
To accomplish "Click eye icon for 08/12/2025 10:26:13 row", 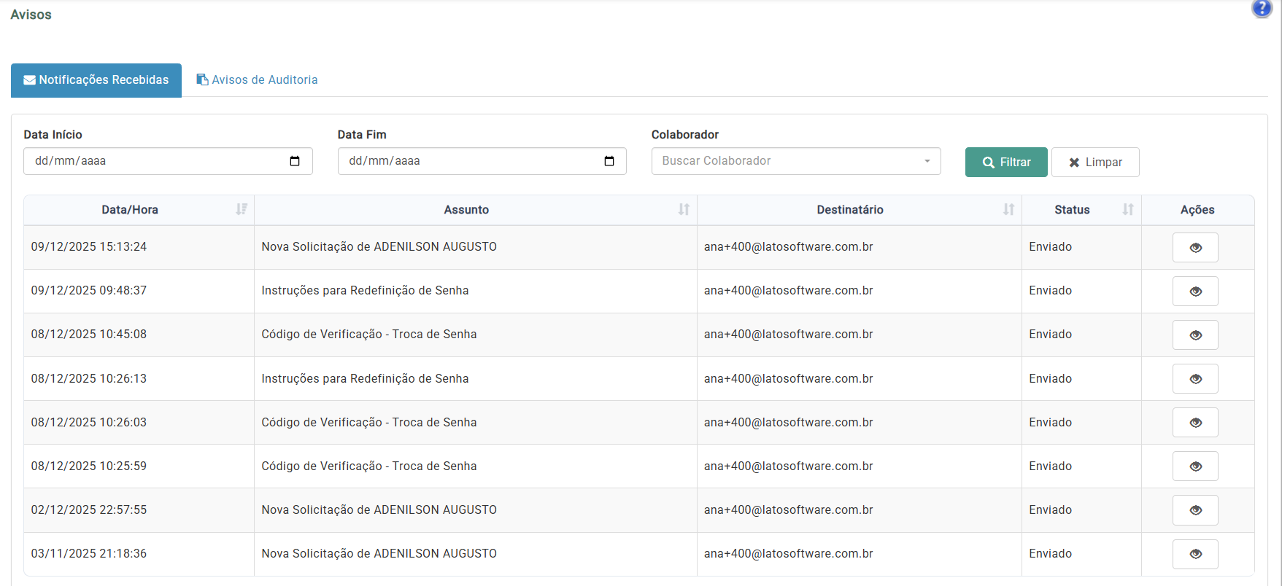I will click(x=1194, y=379).
